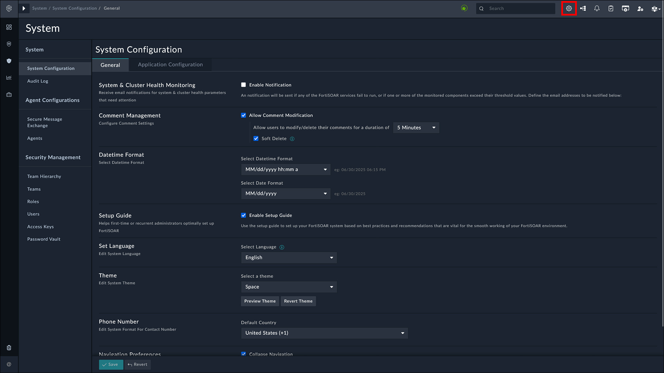This screenshot has height=373, width=664.
Task: Click the reports chart icon in sidebar
Action: point(9,78)
